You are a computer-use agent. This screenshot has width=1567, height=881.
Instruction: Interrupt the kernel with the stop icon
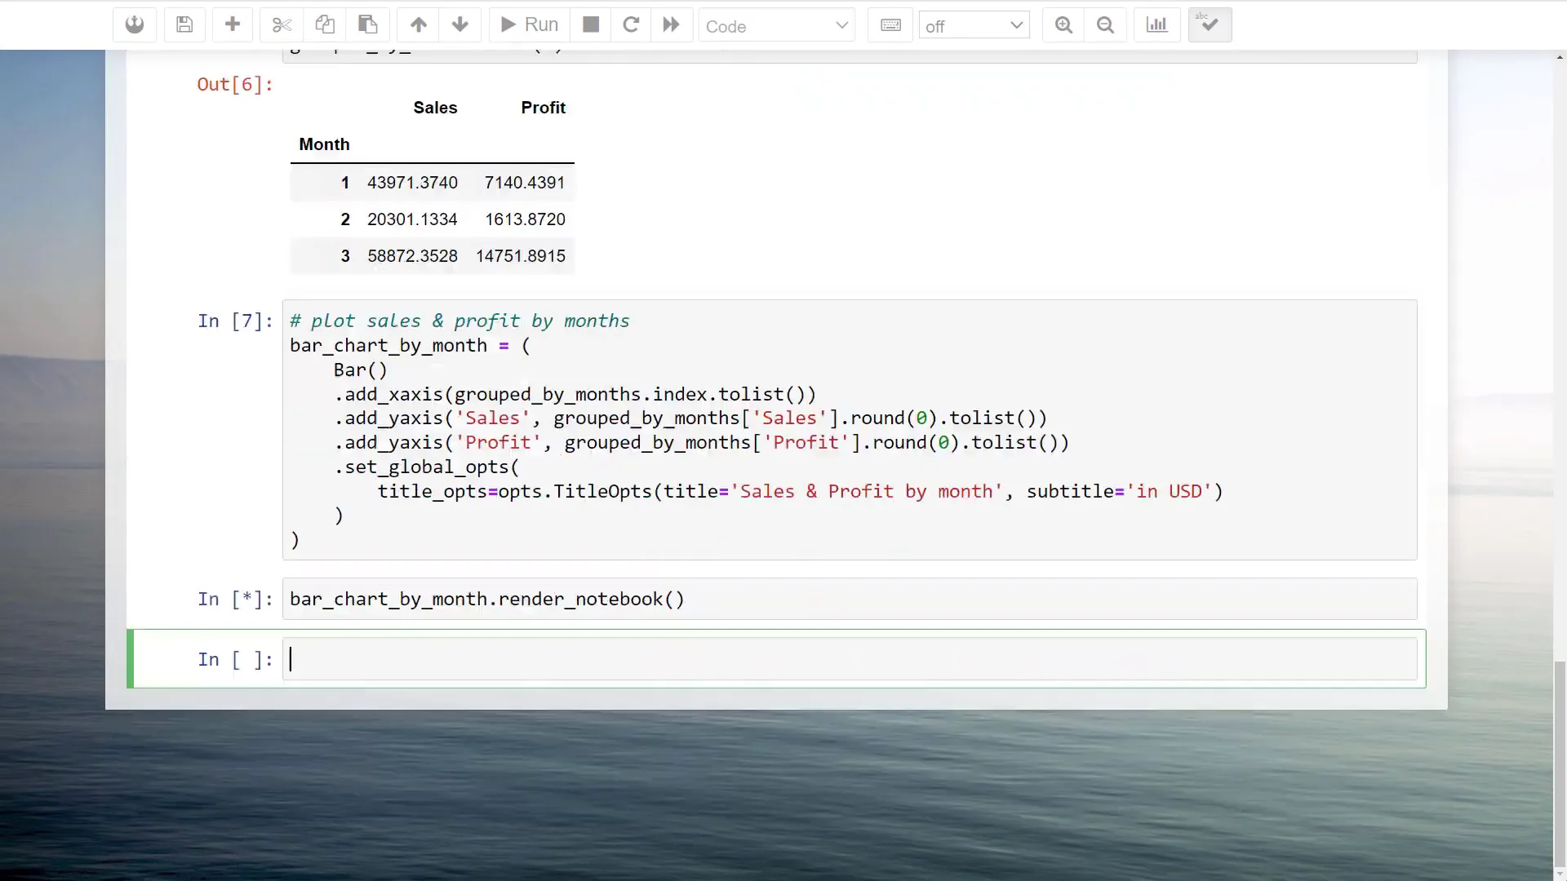click(591, 24)
